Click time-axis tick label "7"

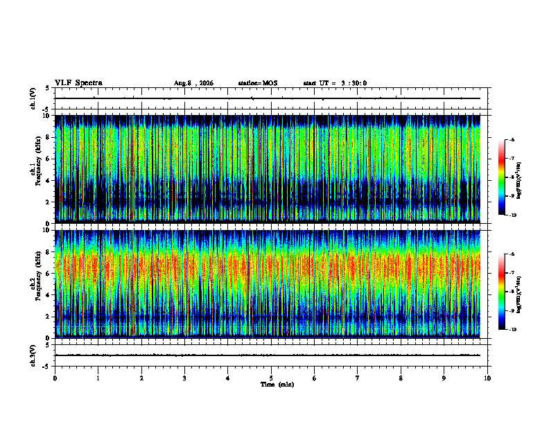[x=358, y=378]
